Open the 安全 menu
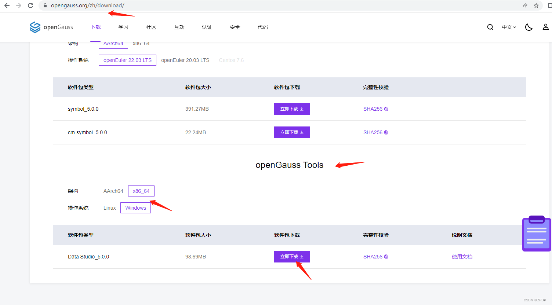This screenshot has width=552, height=305. pyautogui.click(x=235, y=27)
